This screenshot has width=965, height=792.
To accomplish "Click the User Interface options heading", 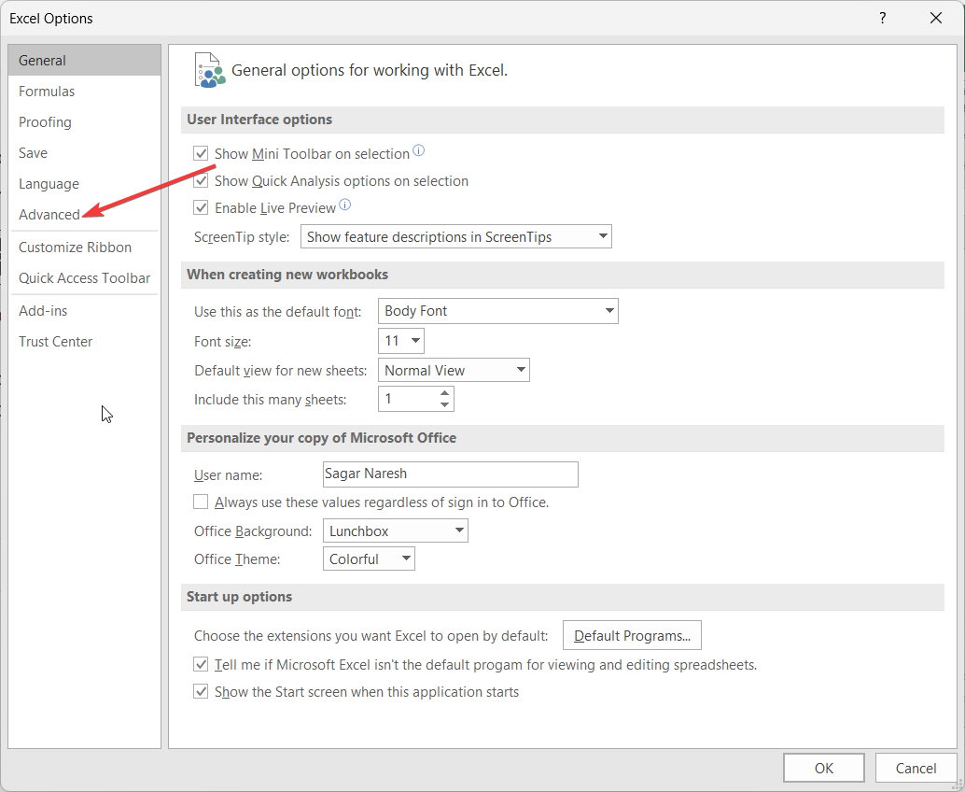I will point(259,120).
